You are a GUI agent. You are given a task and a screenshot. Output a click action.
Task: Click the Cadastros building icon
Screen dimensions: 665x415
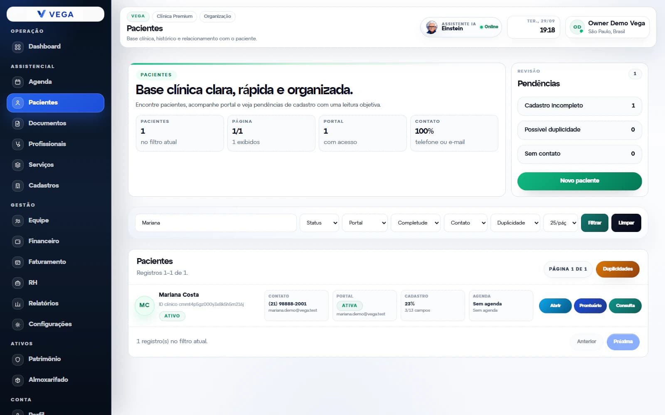pos(17,186)
